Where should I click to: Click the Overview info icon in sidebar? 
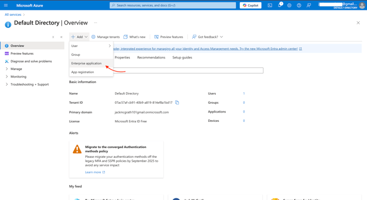(7, 46)
